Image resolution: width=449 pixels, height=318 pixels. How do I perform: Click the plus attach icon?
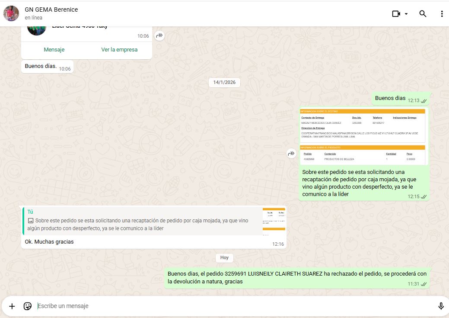pyautogui.click(x=12, y=306)
